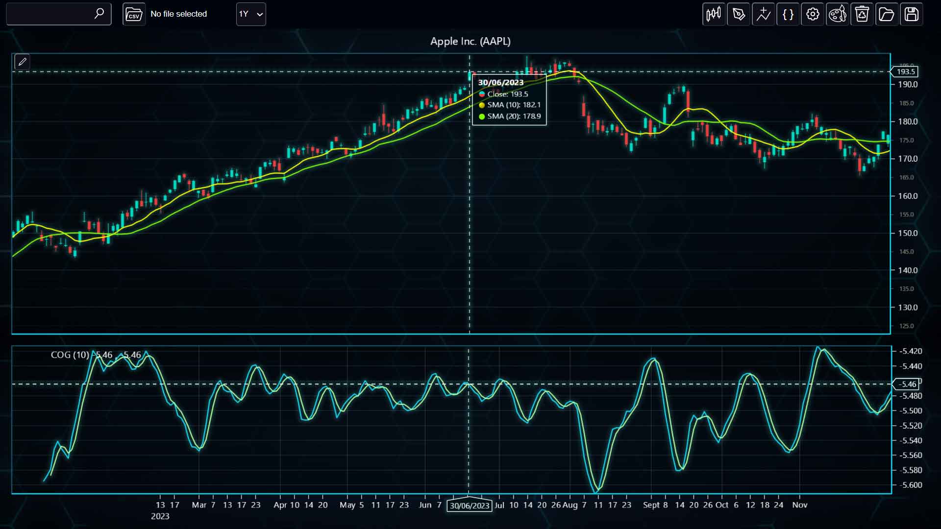Click the May date label on axis
This screenshot has height=529, width=941.
click(x=347, y=505)
